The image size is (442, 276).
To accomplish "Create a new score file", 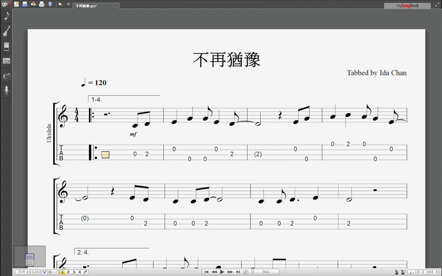I will tap(16, 4).
